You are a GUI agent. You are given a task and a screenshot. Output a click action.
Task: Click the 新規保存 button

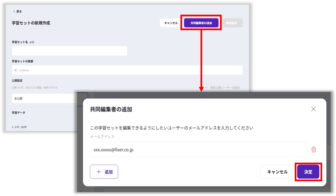click(231, 23)
